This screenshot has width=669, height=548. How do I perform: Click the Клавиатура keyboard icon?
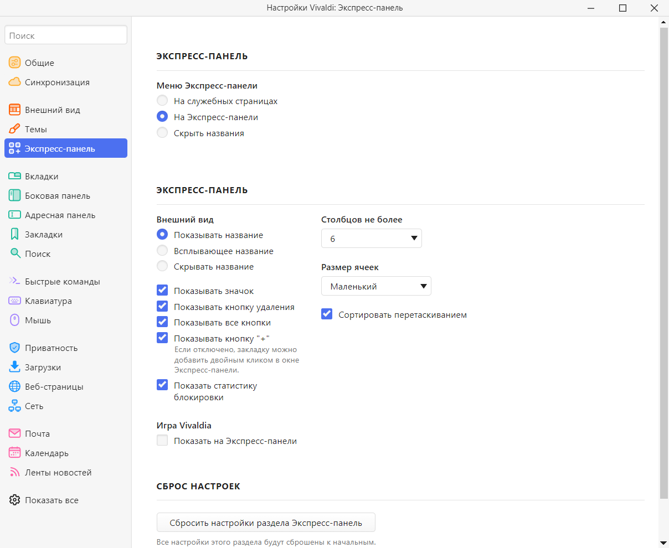(14, 301)
